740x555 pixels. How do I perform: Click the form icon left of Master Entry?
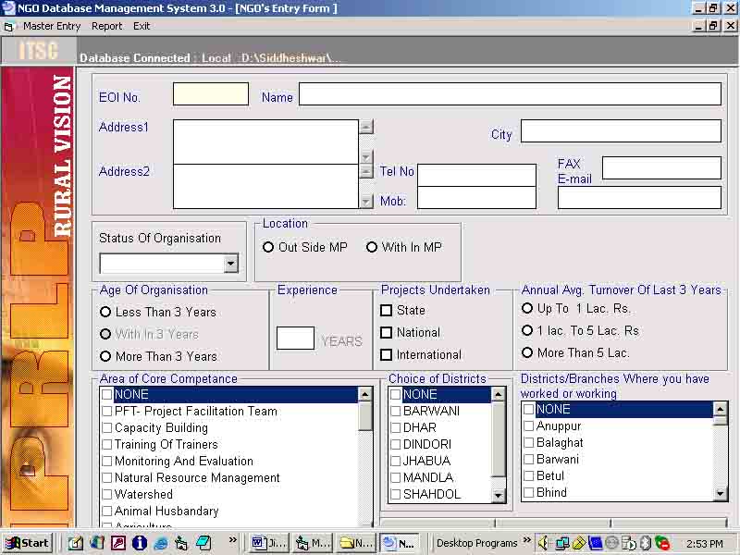tap(8, 27)
